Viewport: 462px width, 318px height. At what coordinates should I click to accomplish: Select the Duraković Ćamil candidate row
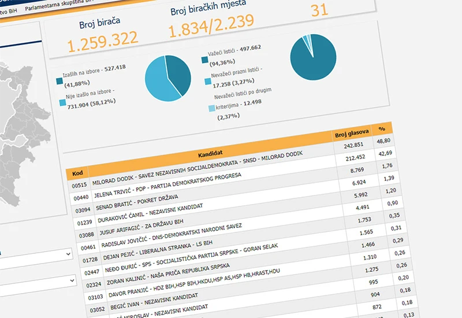[237, 199]
